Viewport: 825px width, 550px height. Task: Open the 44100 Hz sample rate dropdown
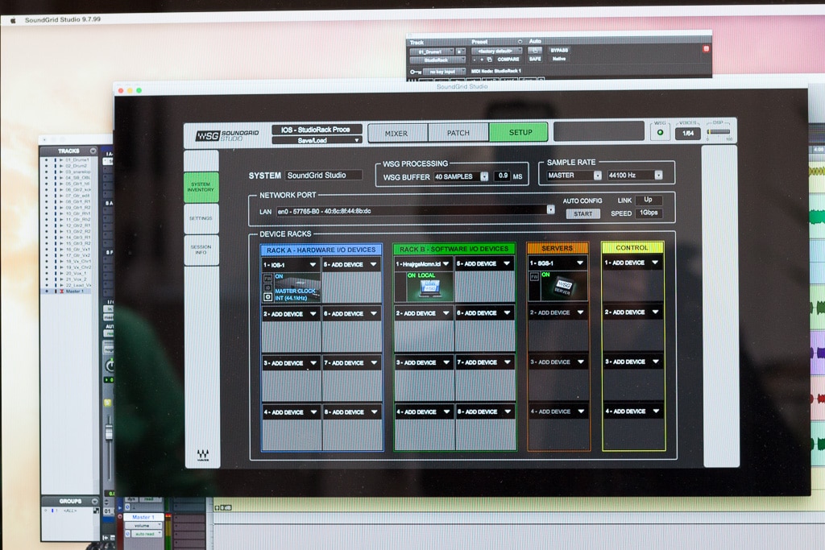[x=636, y=175]
